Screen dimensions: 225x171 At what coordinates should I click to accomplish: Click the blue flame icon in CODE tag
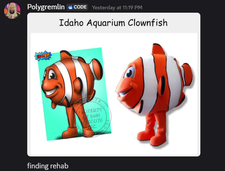pyautogui.click(x=70, y=7)
